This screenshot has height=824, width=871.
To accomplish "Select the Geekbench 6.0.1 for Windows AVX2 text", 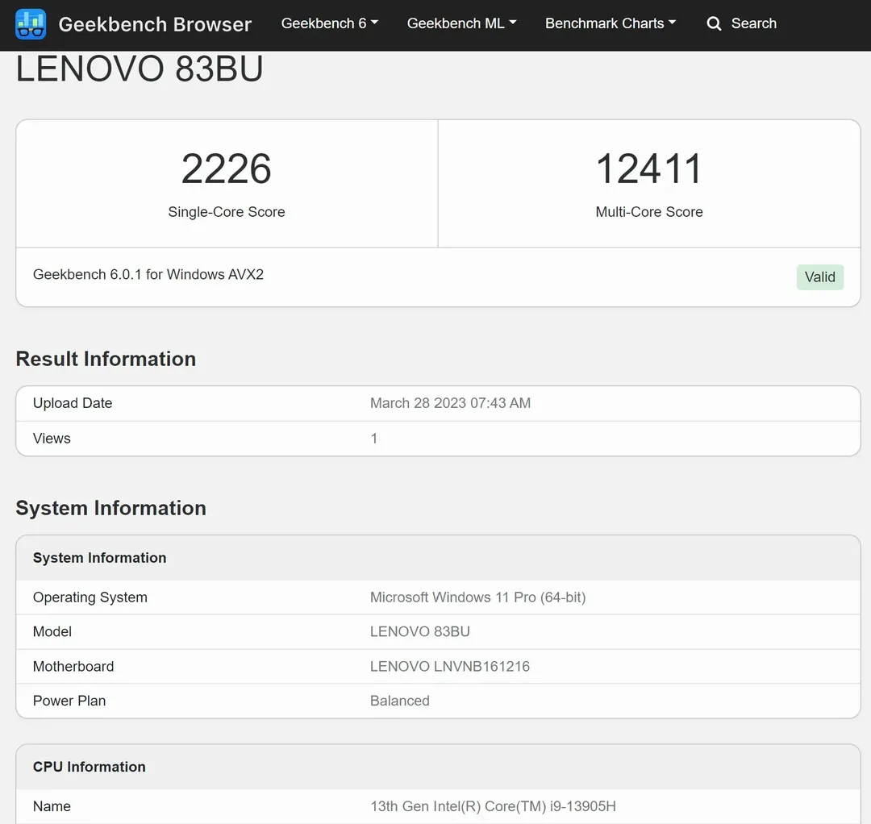I will tap(148, 274).
